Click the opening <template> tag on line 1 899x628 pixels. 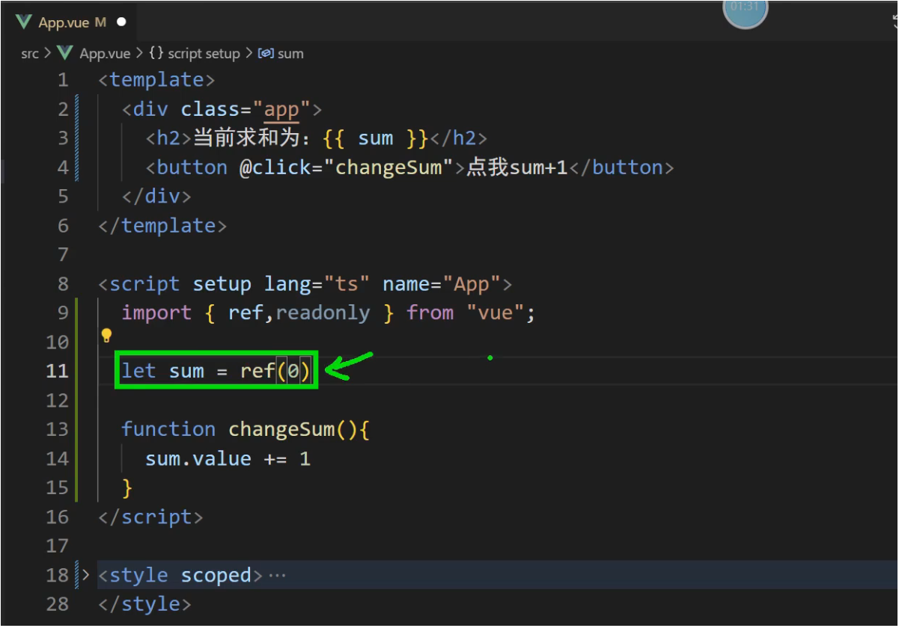click(x=156, y=80)
